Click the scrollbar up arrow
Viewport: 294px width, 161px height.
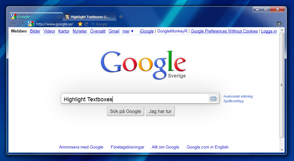pos(282,30)
